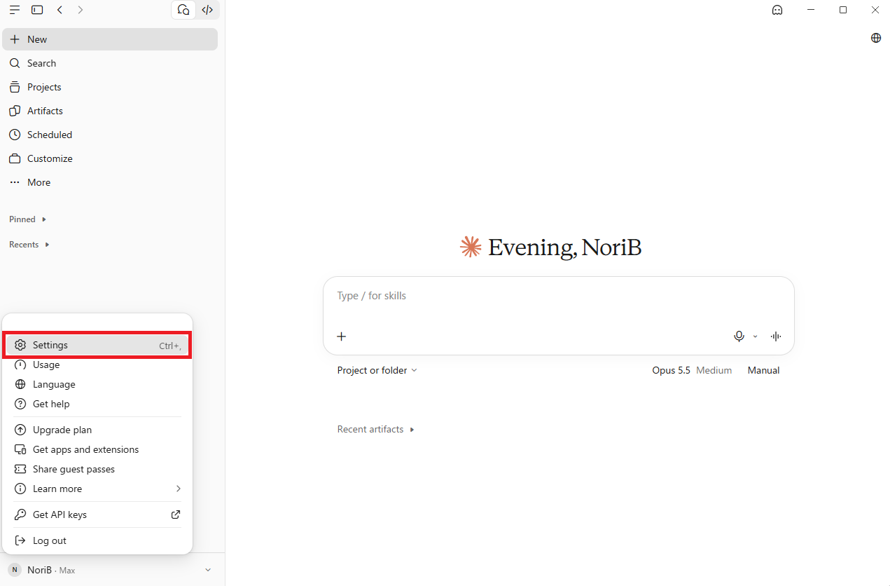Expand the Learn more submenu

tap(97, 489)
